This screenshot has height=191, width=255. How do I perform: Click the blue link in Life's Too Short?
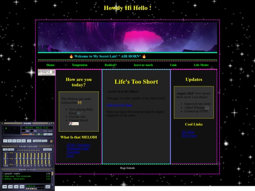point(119,105)
